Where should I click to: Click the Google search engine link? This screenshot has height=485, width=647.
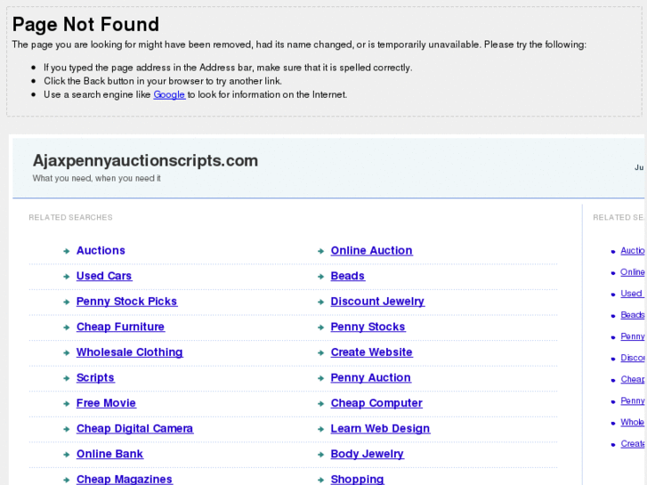[168, 94]
